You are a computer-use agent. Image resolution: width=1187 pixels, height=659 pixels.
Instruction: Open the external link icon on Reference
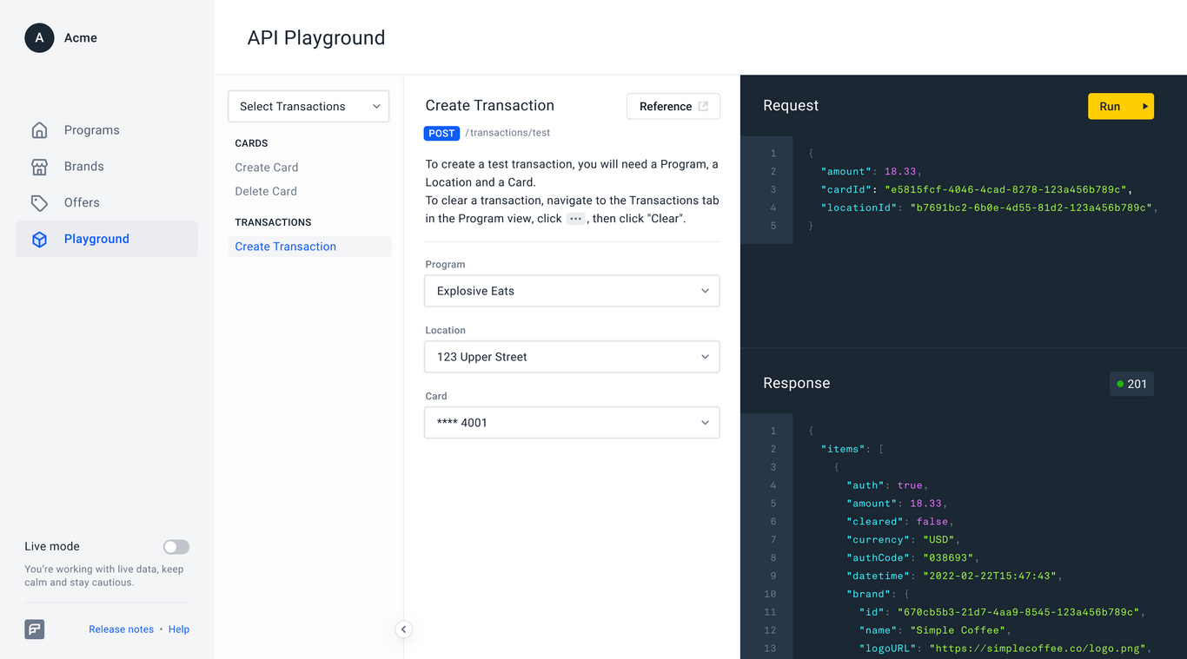click(x=704, y=105)
